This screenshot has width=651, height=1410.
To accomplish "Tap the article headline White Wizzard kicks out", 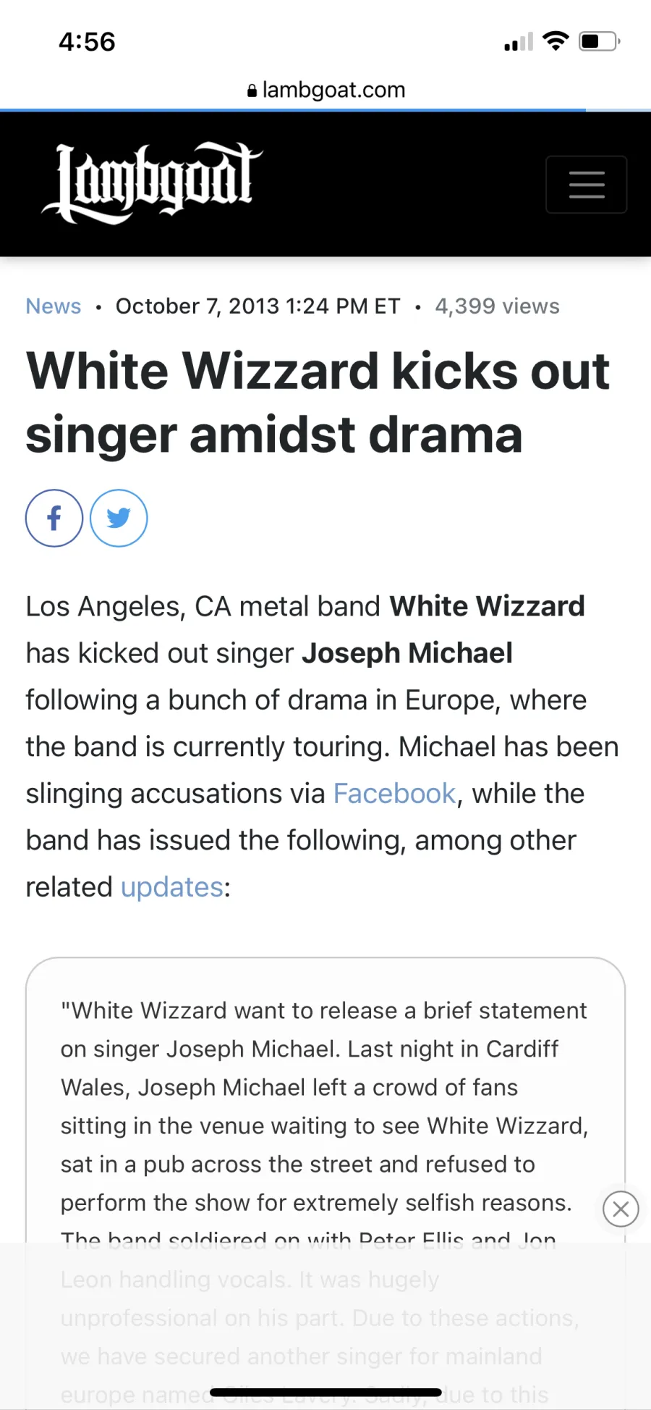I will tap(318, 371).
